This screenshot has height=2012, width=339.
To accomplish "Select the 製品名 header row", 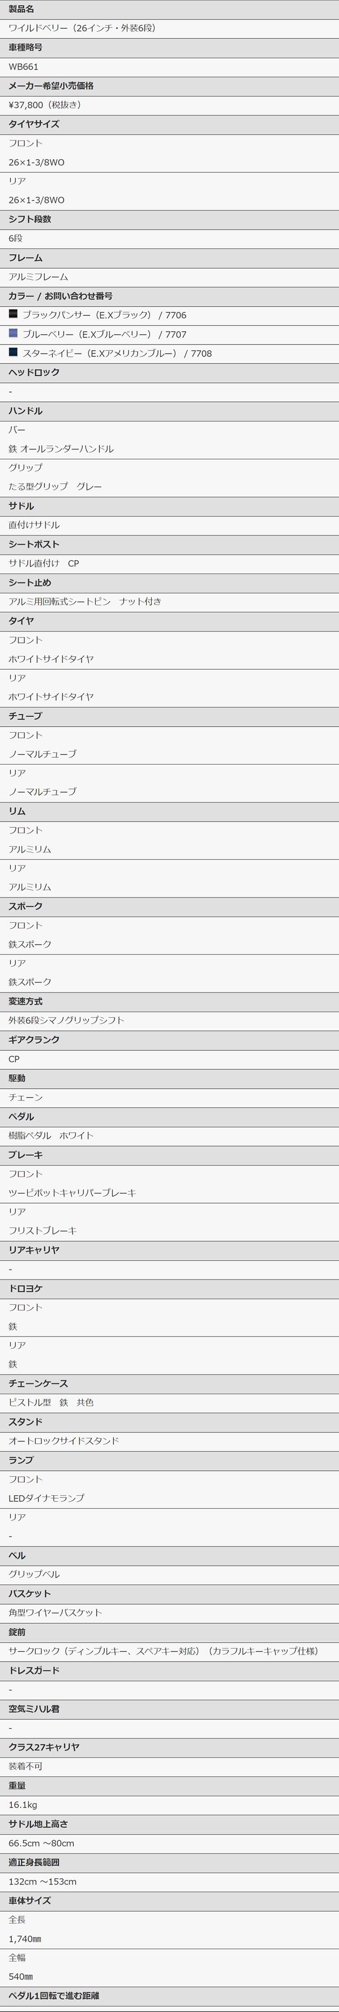I will 169,9.
